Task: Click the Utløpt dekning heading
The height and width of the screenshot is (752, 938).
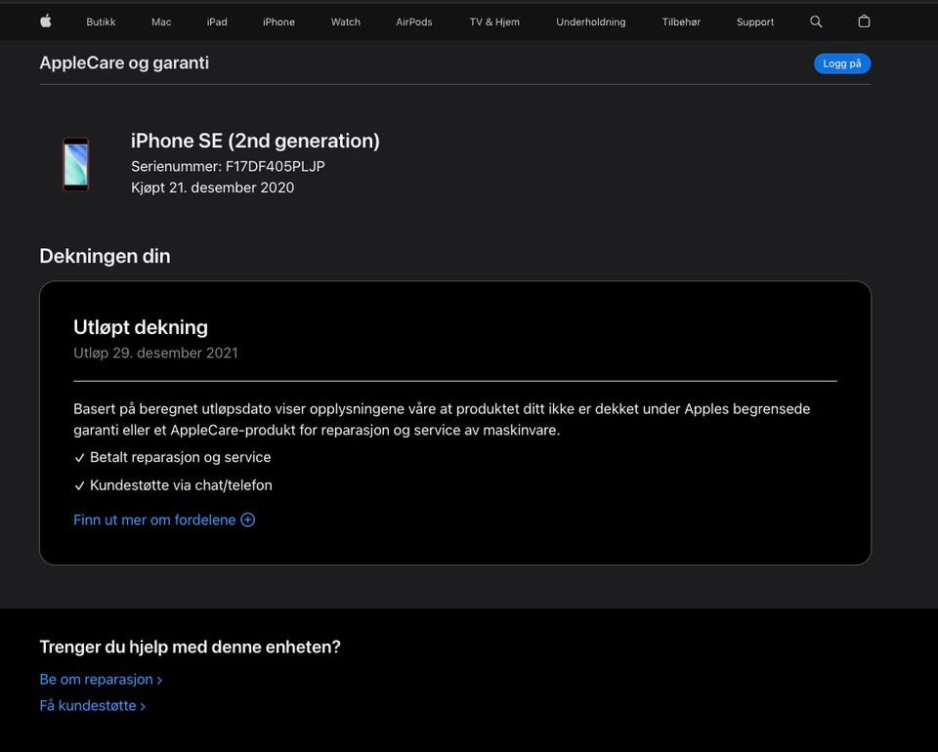Action: pos(141,327)
